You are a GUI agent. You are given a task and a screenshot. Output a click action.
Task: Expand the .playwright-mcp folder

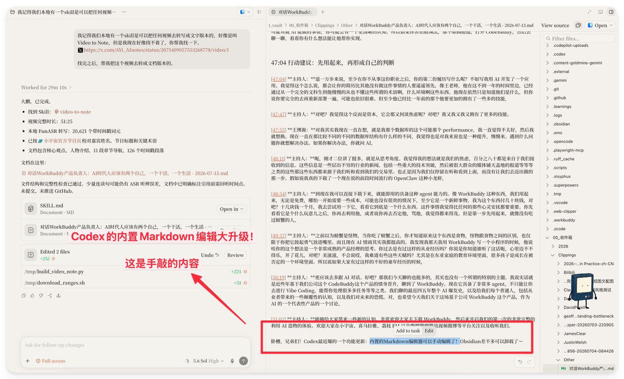(x=547, y=150)
